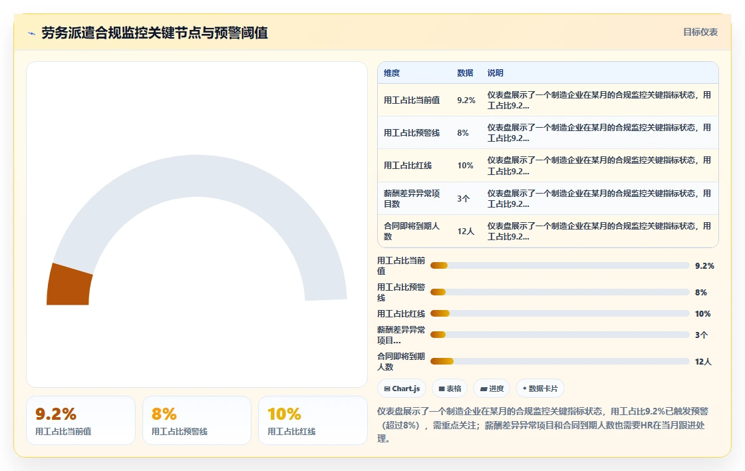Viewport: 745px width, 471px height.
Task: Open the 10% 用工占比红线 card
Action: [313, 420]
